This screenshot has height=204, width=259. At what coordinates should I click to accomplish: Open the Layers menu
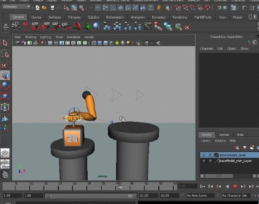point(205,141)
